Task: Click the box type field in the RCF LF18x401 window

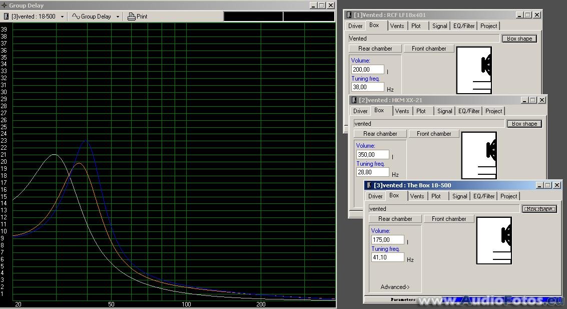Action: coord(424,39)
